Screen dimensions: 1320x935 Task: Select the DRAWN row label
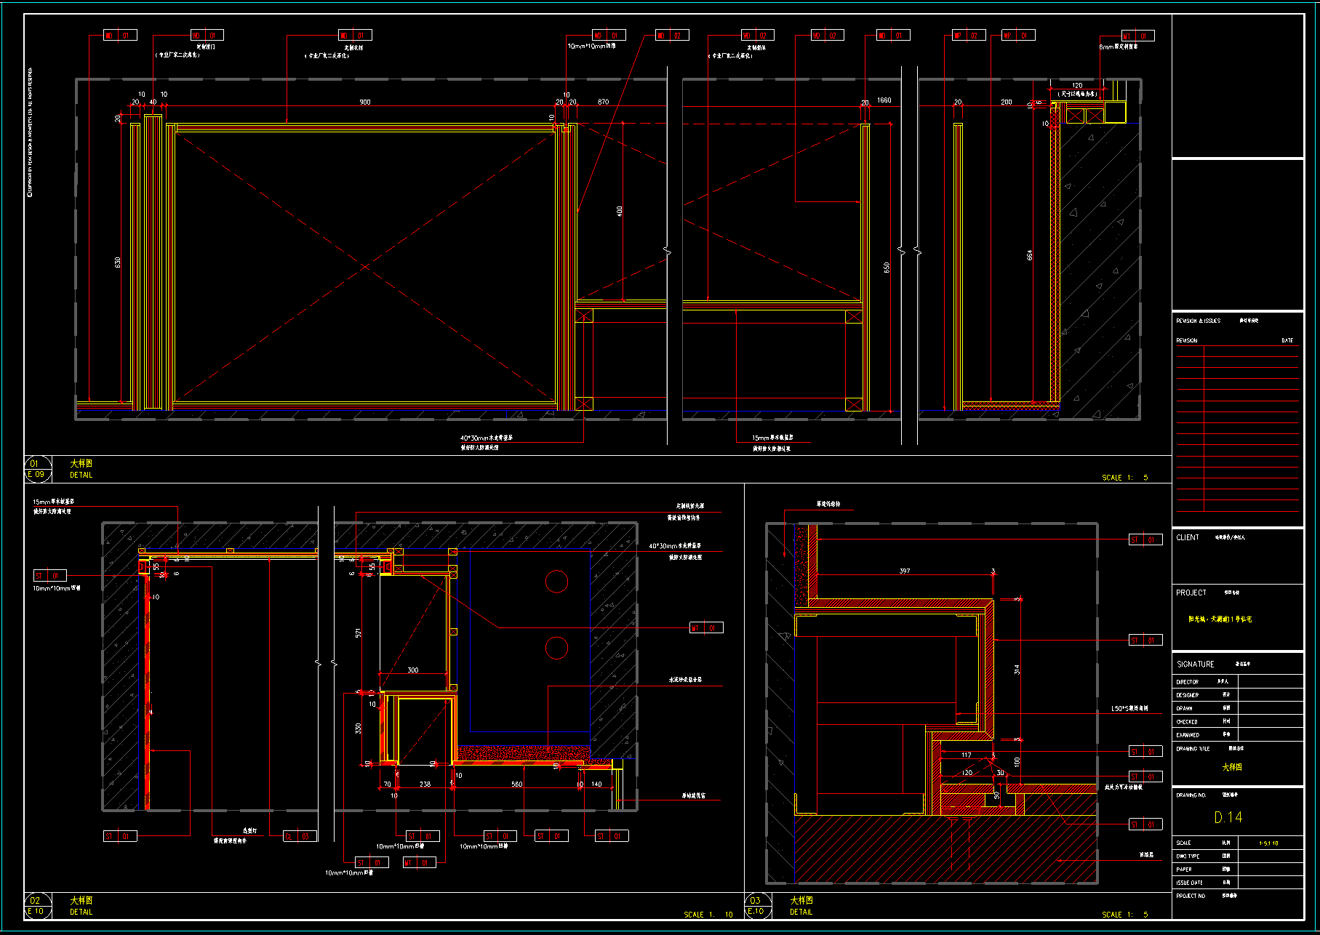[1184, 708]
